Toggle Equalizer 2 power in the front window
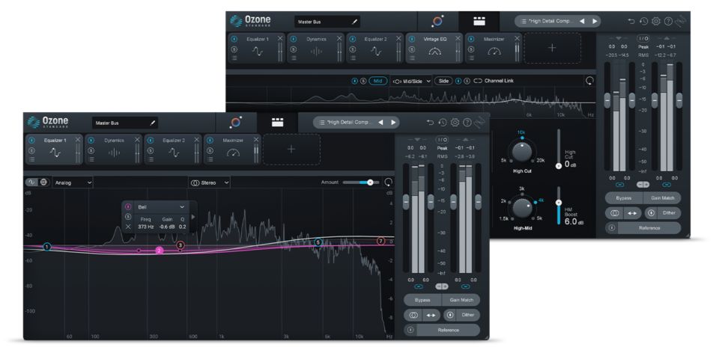Image resolution: width=719 pixels, height=359 pixels. tap(151, 140)
